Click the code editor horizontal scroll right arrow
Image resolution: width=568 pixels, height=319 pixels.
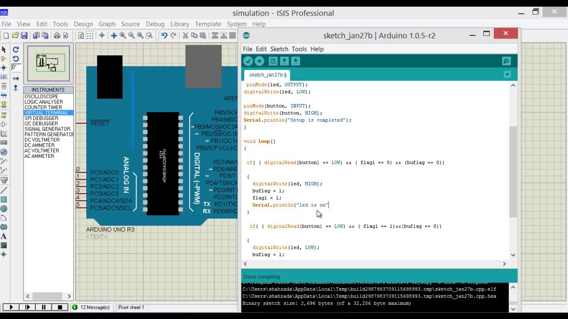(504, 264)
